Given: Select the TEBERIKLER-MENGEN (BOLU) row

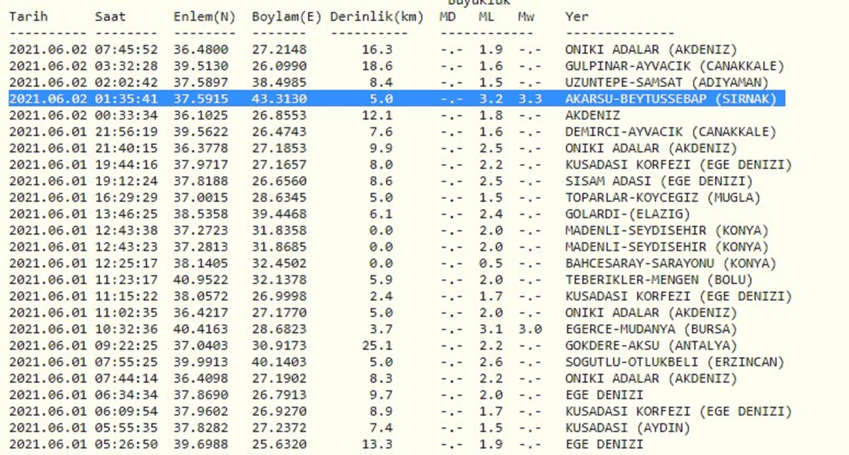Looking at the screenshot, I should [x=659, y=280].
